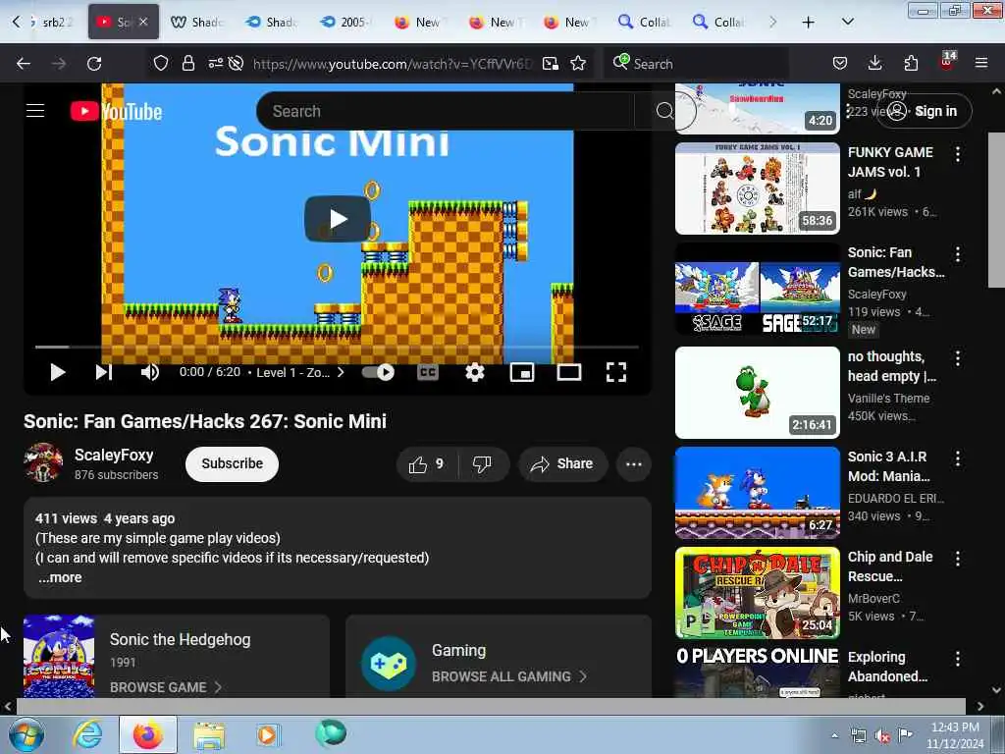Open options for Chip and Dale Rescue video

(x=958, y=558)
